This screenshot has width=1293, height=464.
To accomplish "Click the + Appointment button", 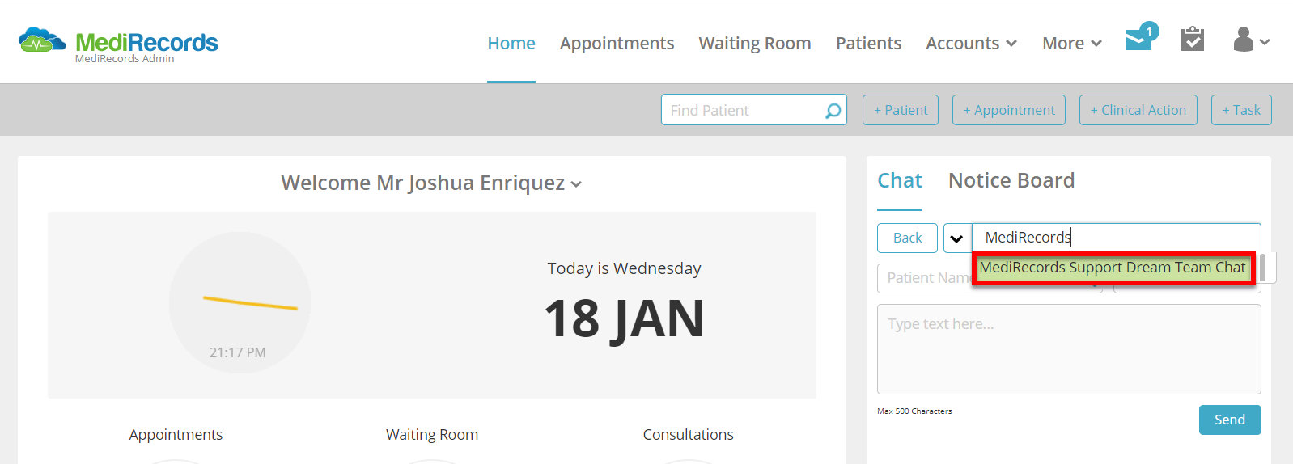I will coord(1009,110).
